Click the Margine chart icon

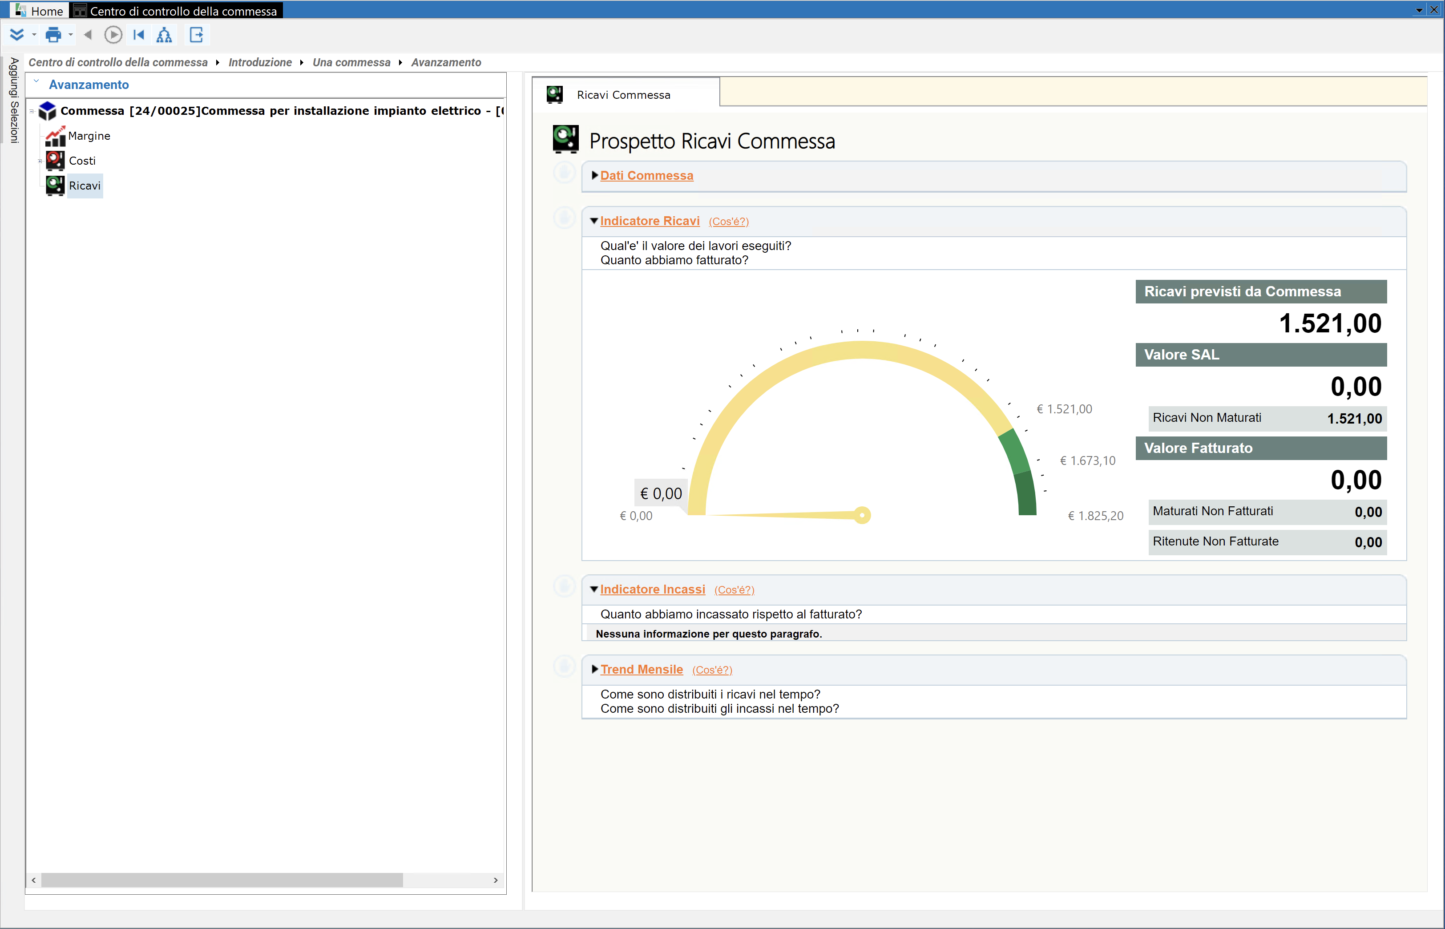click(x=56, y=136)
